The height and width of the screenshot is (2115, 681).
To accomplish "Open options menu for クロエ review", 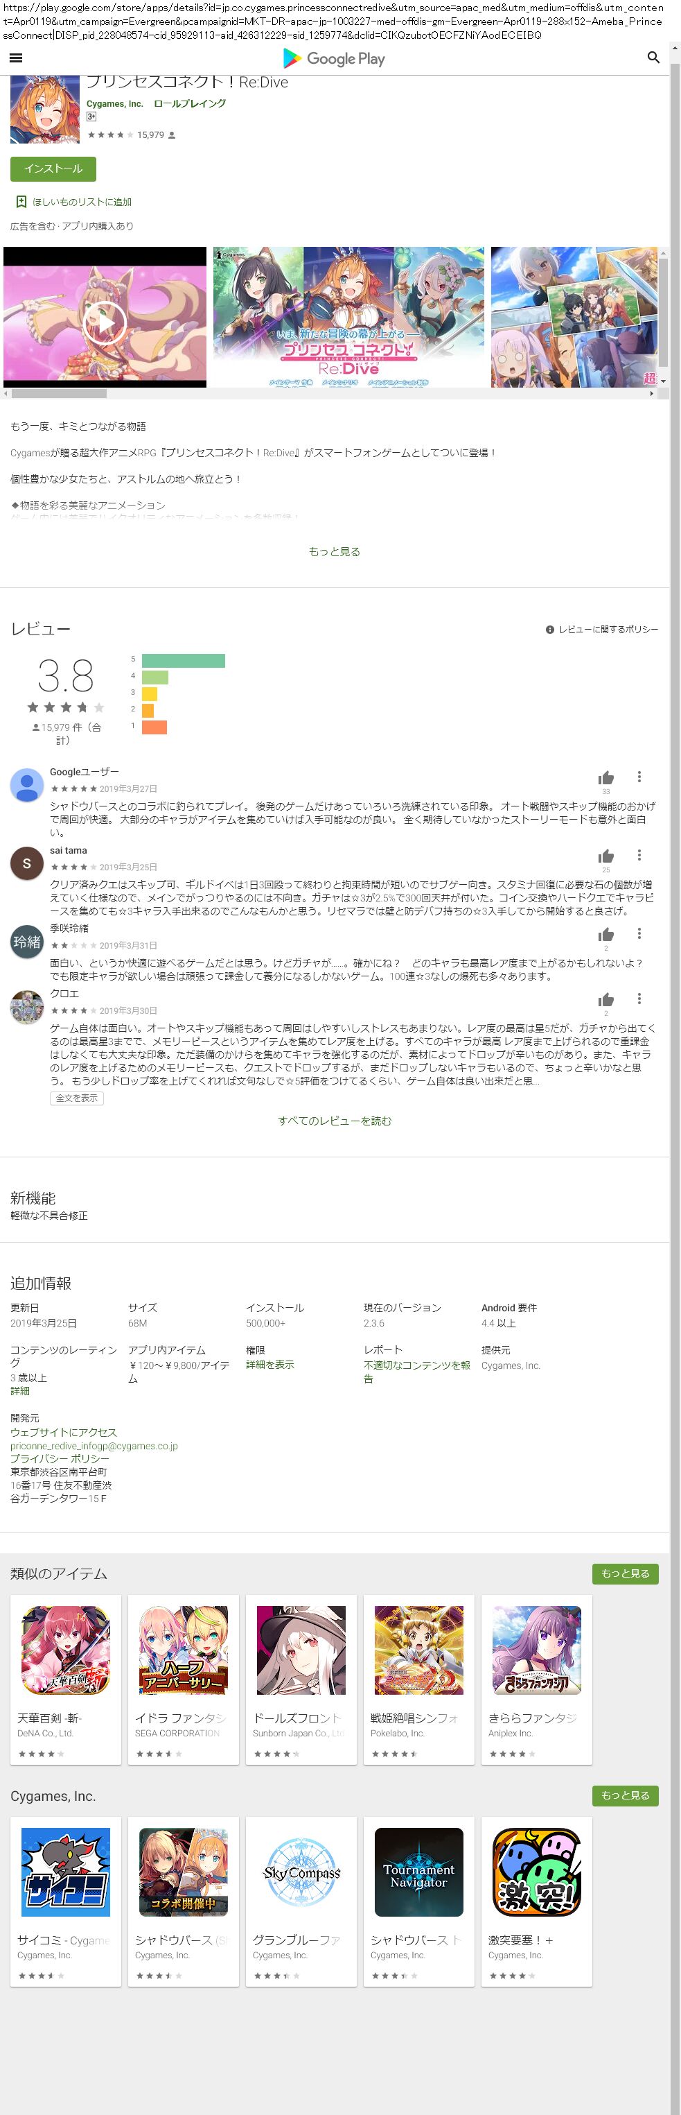I will 639,999.
